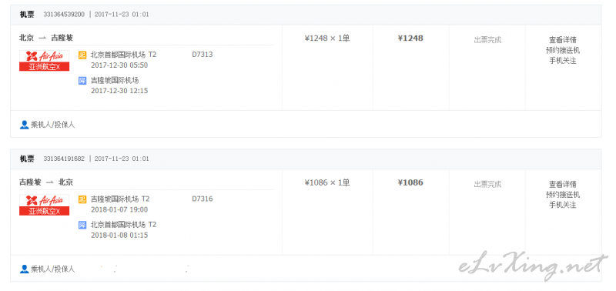Screen dimensions: 616x291
Task: Click the passenger icon in the second order
Action: pos(24,269)
